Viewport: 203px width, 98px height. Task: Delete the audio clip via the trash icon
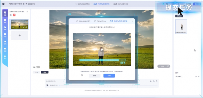click(x=157, y=81)
